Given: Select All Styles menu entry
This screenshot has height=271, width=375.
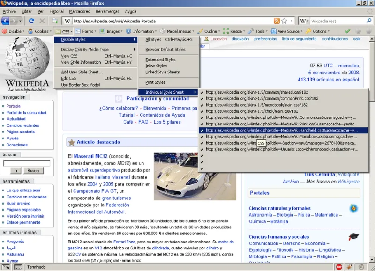Looking at the screenshot, I should 169,40.
